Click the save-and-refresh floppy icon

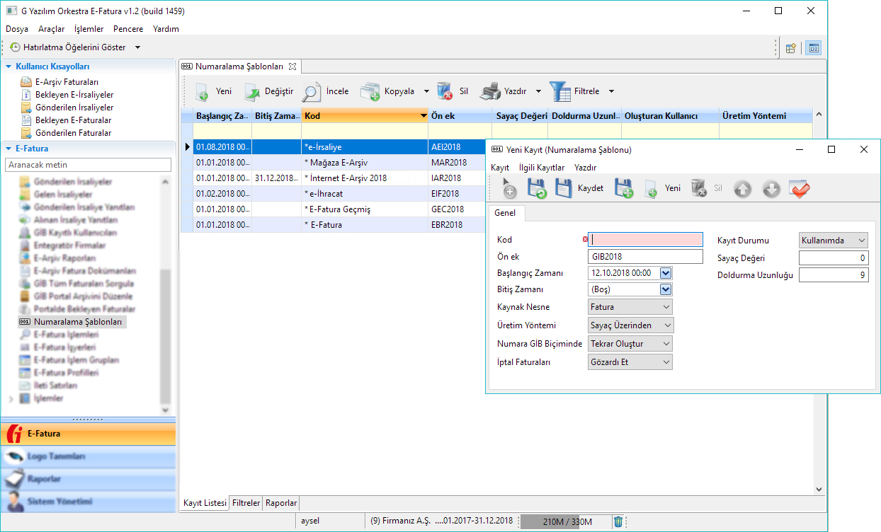[536, 189]
